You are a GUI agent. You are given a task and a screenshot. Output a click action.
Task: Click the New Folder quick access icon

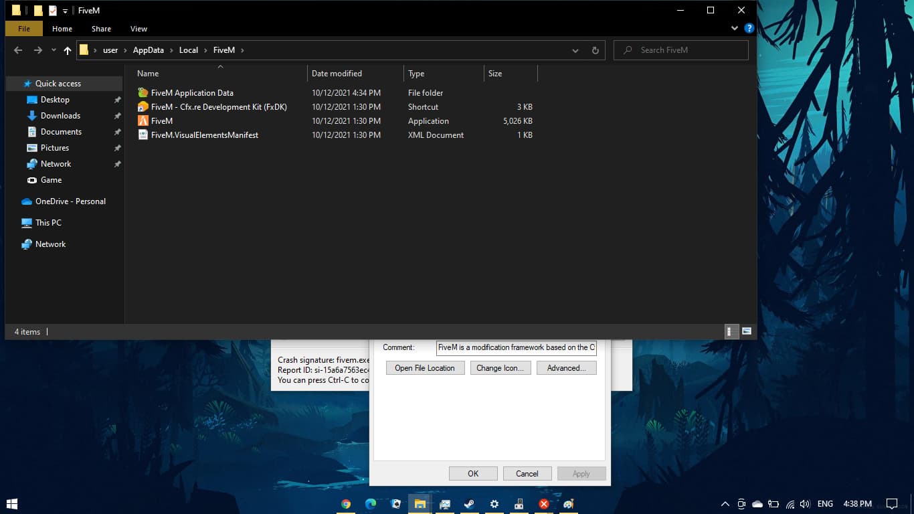[38, 11]
